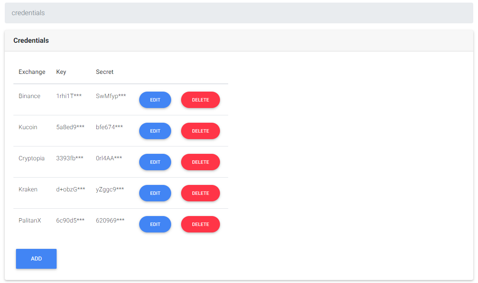Edit the Cryptopia credentials
Viewport: 478px width, 283px height.
155,162
